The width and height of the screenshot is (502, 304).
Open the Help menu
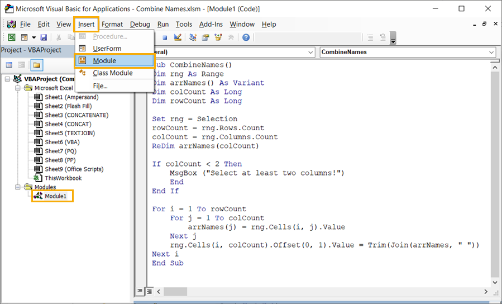click(x=269, y=25)
